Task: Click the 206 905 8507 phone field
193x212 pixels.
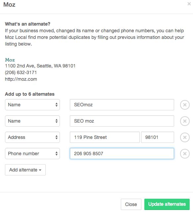Action: [x=122, y=154]
